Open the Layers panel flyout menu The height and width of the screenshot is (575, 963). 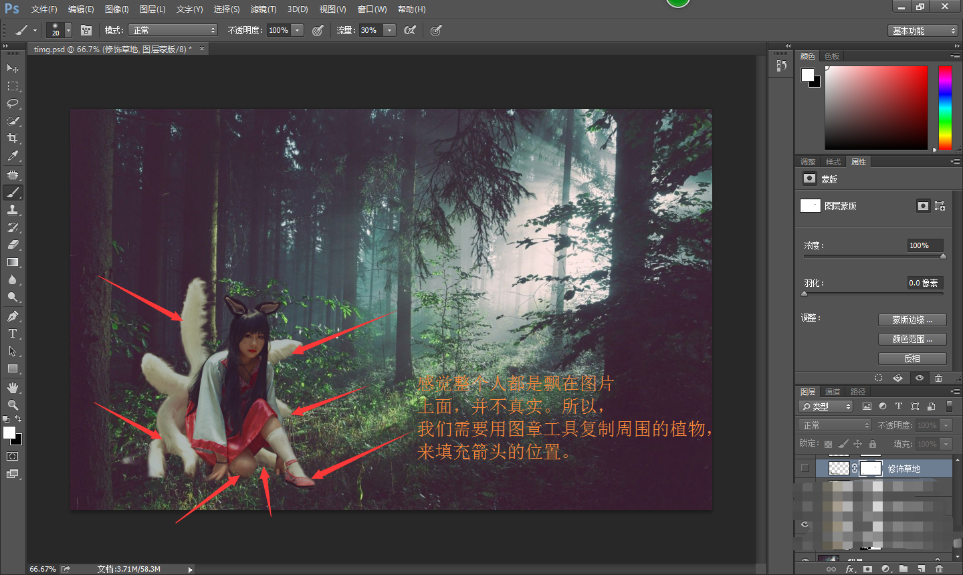[x=955, y=392]
